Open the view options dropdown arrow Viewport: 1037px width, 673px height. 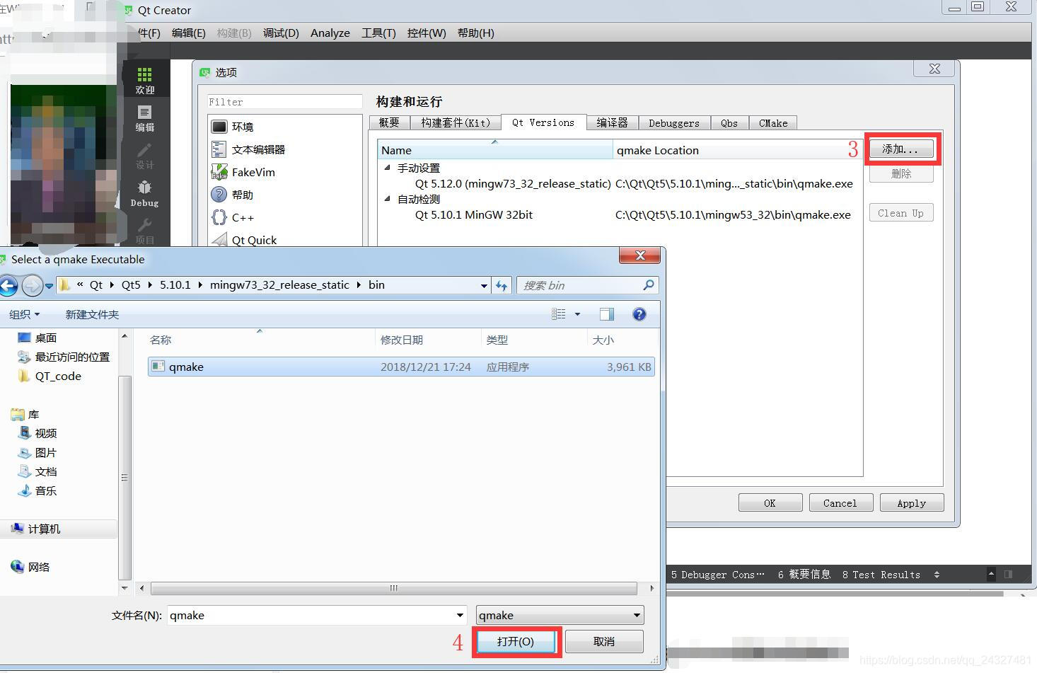577,314
